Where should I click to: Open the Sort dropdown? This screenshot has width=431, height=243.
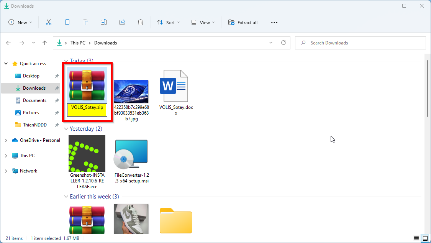point(169,23)
